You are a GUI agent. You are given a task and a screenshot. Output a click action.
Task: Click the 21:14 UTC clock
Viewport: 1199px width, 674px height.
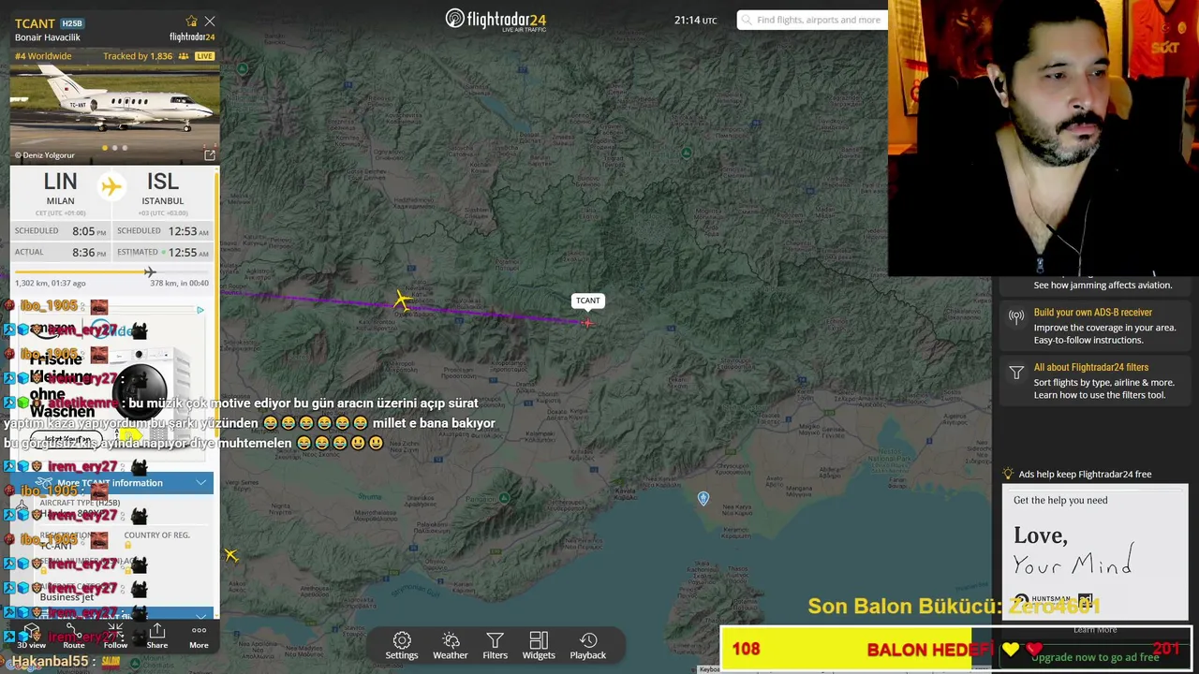click(695, 20)
